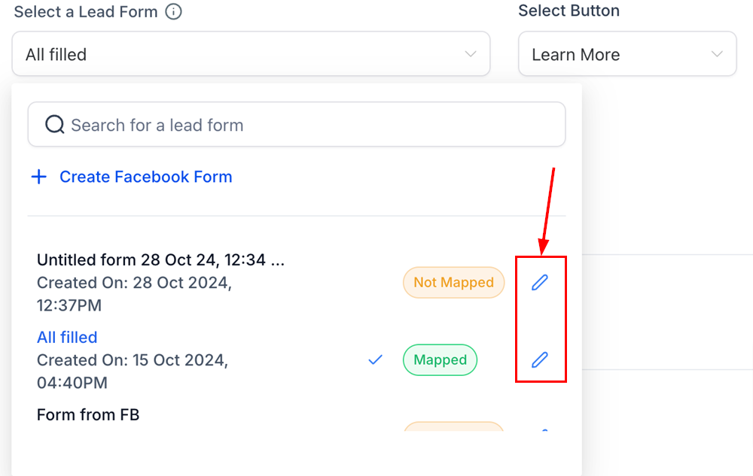Click the Select a Lead Form label
Image resolution: width=753 pixels, height=476 pixels.
[x=86, y=12]
